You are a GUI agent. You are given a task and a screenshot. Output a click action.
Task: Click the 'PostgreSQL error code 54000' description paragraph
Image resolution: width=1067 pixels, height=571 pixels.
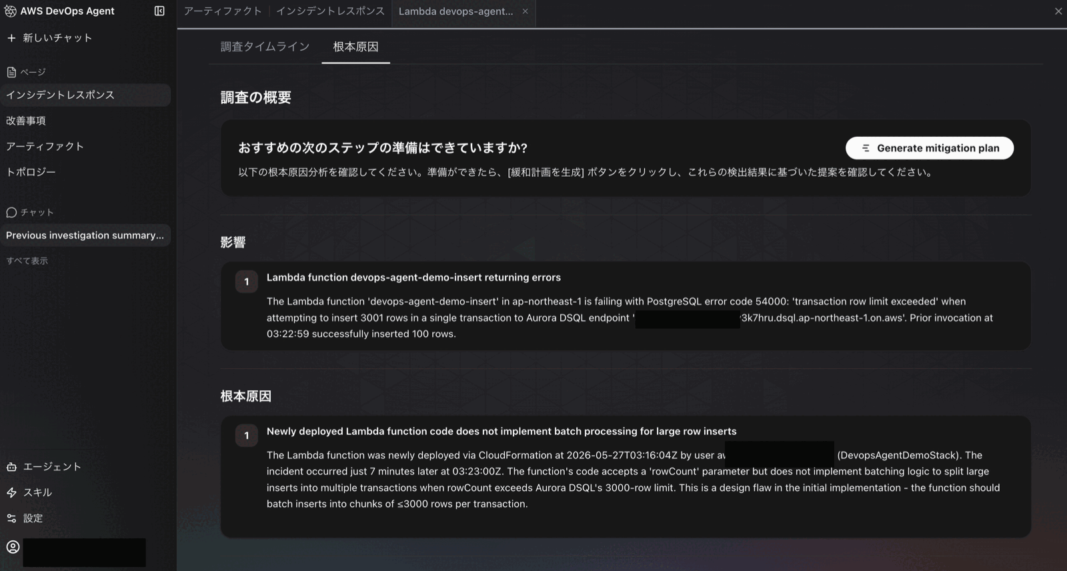(x=630, y=318)
